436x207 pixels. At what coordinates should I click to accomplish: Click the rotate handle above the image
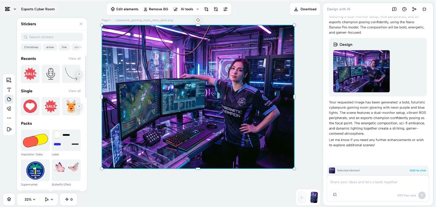(x=198, y=20)
